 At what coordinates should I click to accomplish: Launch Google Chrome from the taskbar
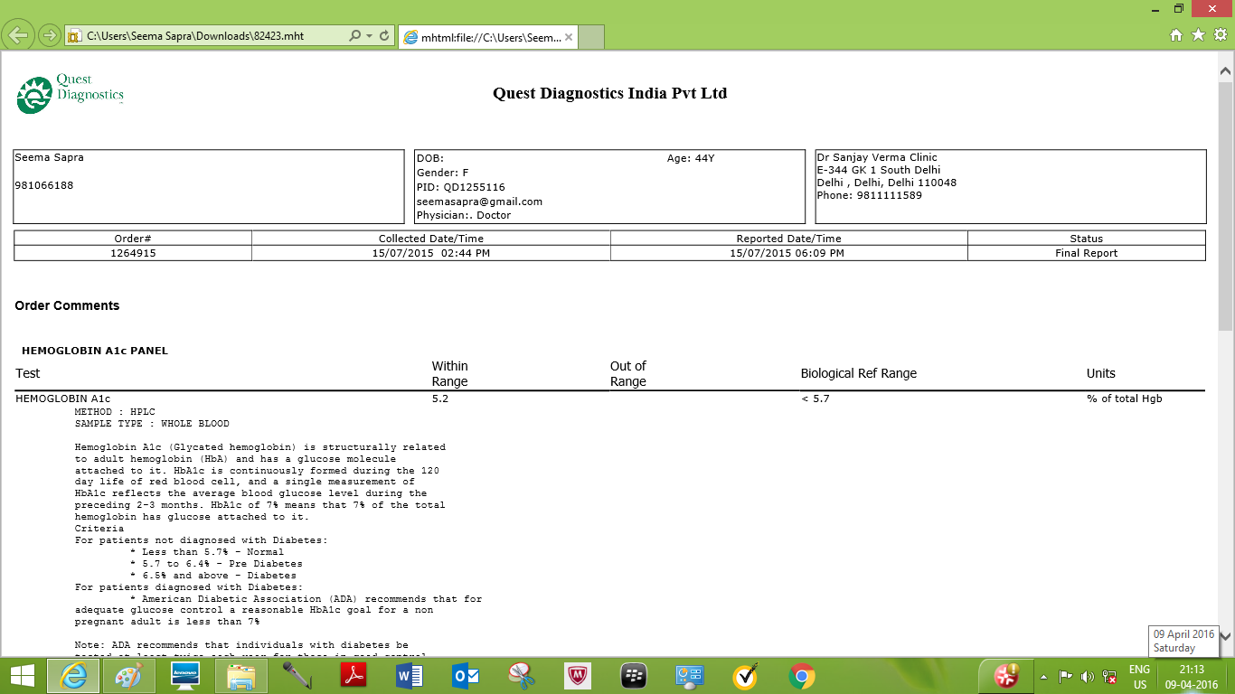(802, 676)
